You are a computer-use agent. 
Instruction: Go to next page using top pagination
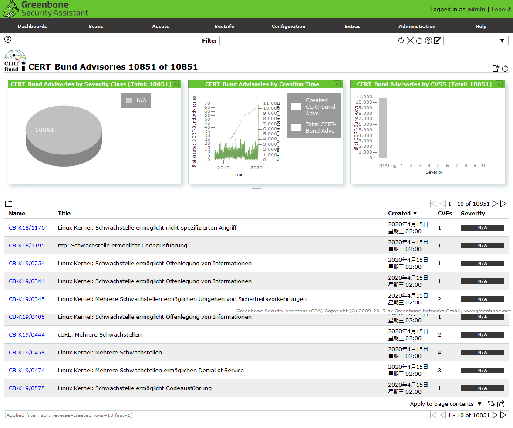click(x=495, y=204)
